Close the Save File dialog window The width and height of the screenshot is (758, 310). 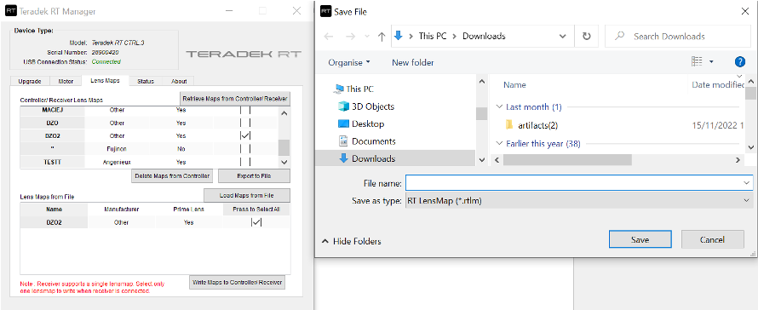pos(745,11)
